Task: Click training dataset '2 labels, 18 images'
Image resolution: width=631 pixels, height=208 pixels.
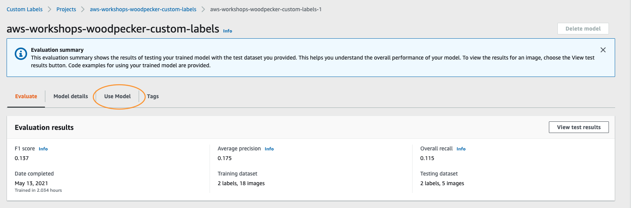Action: (x=241, y=183)
